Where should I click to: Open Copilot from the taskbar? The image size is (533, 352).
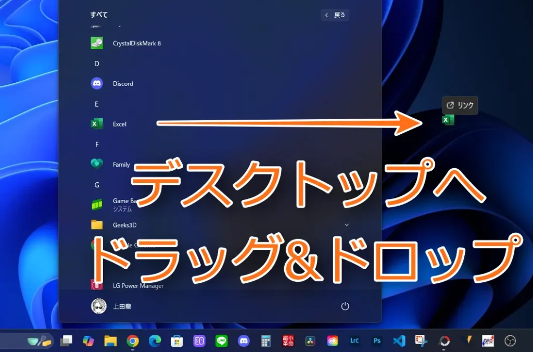point(88,341)
